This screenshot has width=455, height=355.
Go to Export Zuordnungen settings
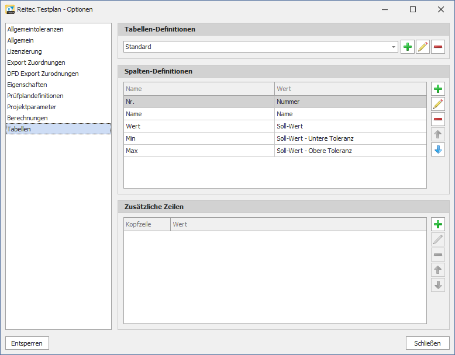click(36, 62)
